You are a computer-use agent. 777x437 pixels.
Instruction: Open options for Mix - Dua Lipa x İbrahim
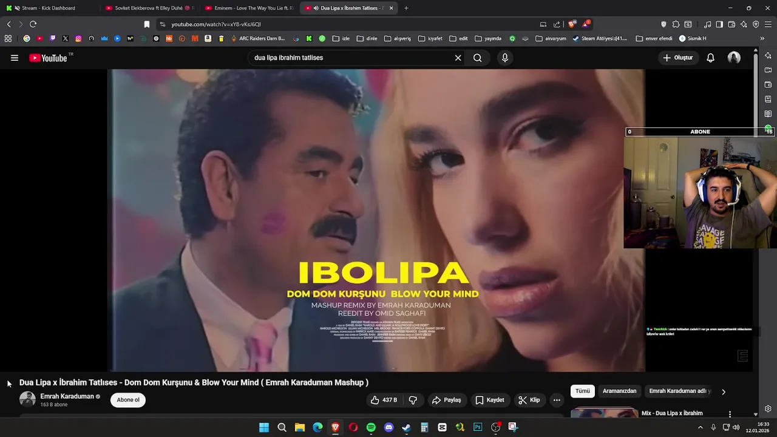(730, 414)
